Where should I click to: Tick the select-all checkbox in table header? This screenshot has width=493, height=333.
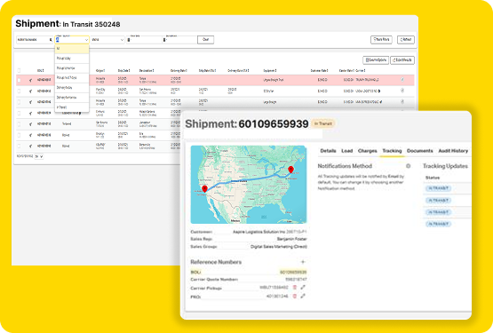[x=20, y=70]
